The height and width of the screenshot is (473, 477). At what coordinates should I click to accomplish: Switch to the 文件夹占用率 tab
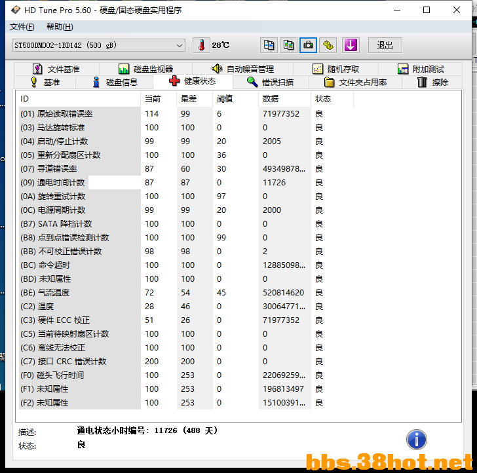click(355, 82)
